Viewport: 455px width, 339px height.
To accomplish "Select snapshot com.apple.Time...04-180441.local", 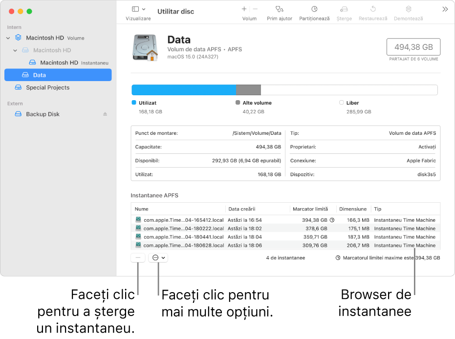I will tap(285, 236).
